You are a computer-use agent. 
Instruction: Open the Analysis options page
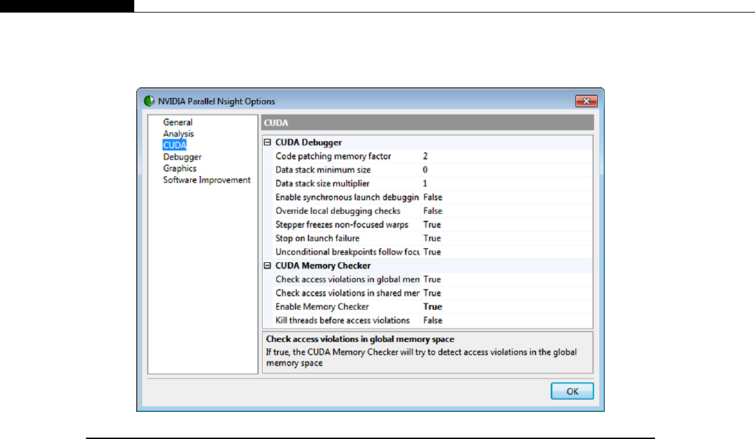click(x=178, y=134)
